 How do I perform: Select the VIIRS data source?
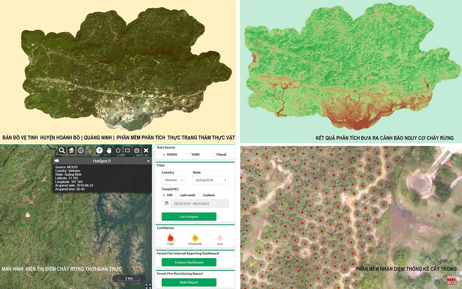pos(189,155)
